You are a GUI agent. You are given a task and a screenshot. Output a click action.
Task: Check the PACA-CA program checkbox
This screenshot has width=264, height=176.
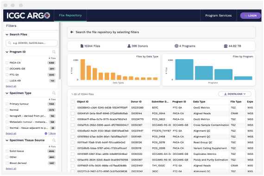7,63
